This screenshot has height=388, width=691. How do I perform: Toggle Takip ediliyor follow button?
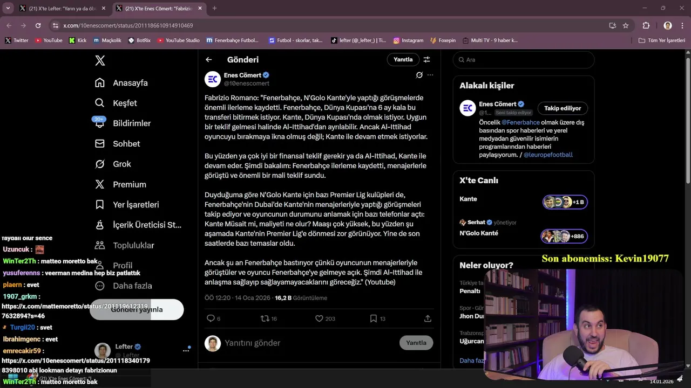(563, 108)
